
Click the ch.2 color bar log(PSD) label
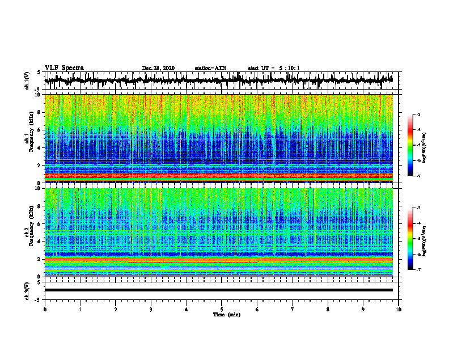[425, 241]
